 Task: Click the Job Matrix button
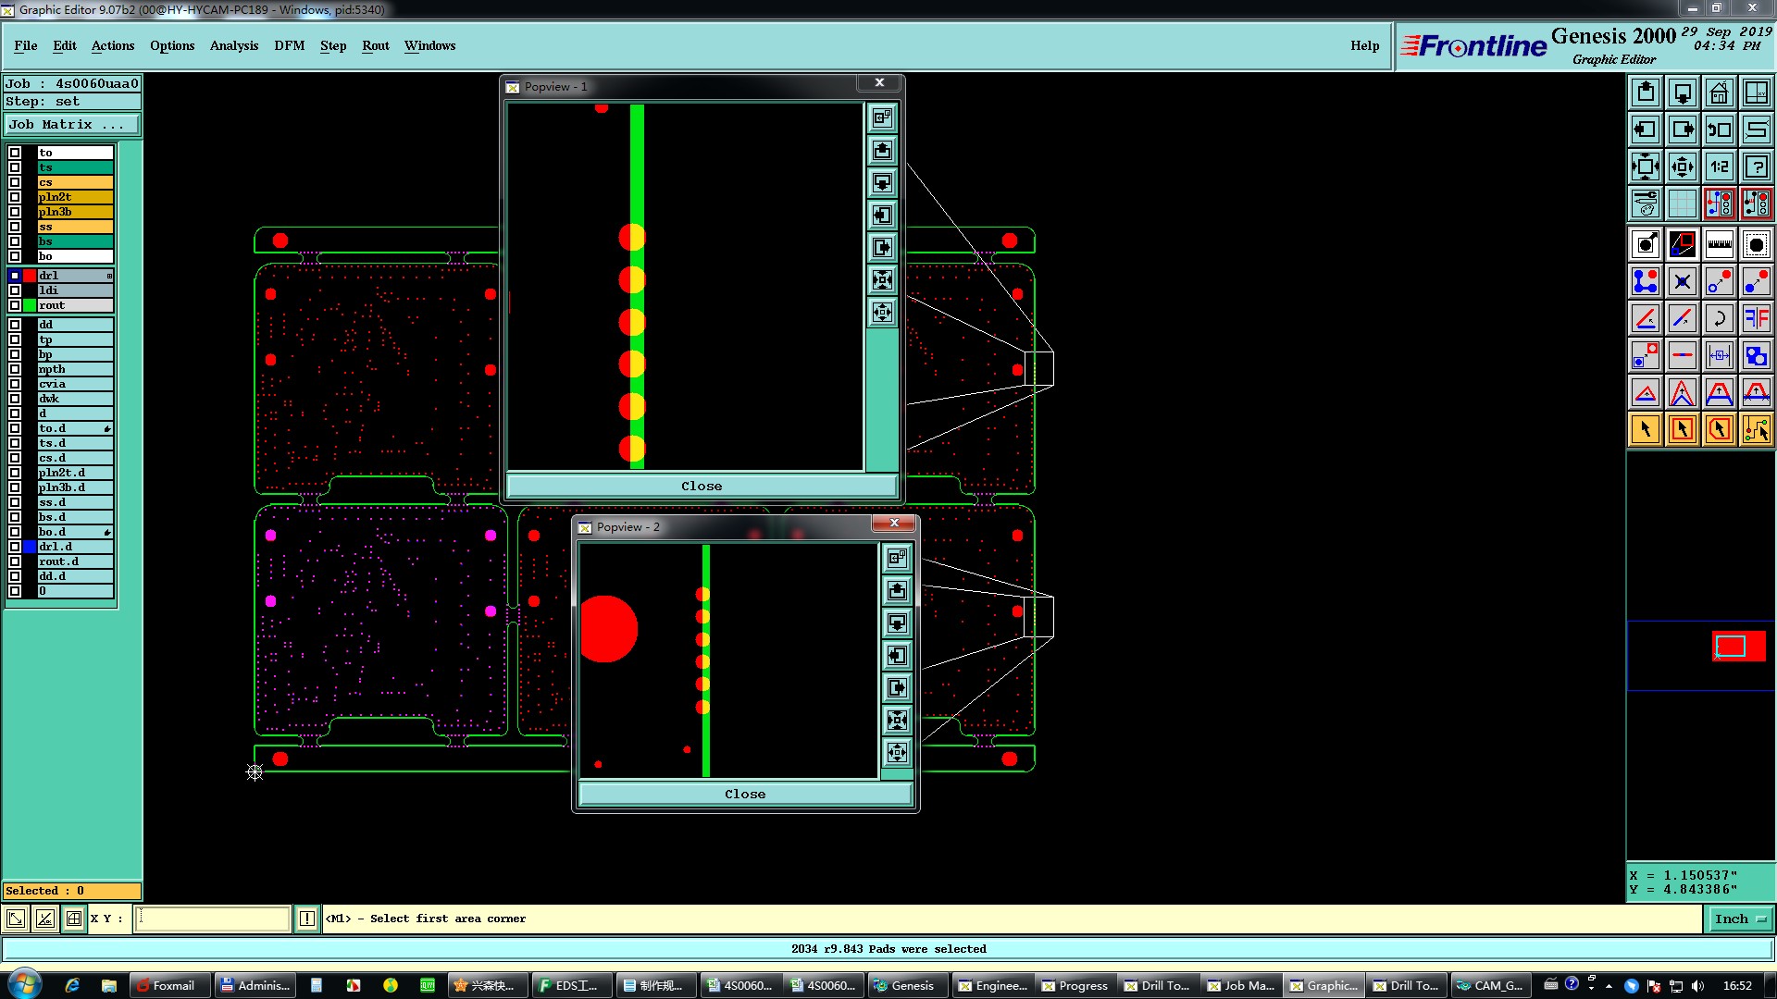point(72,124)
